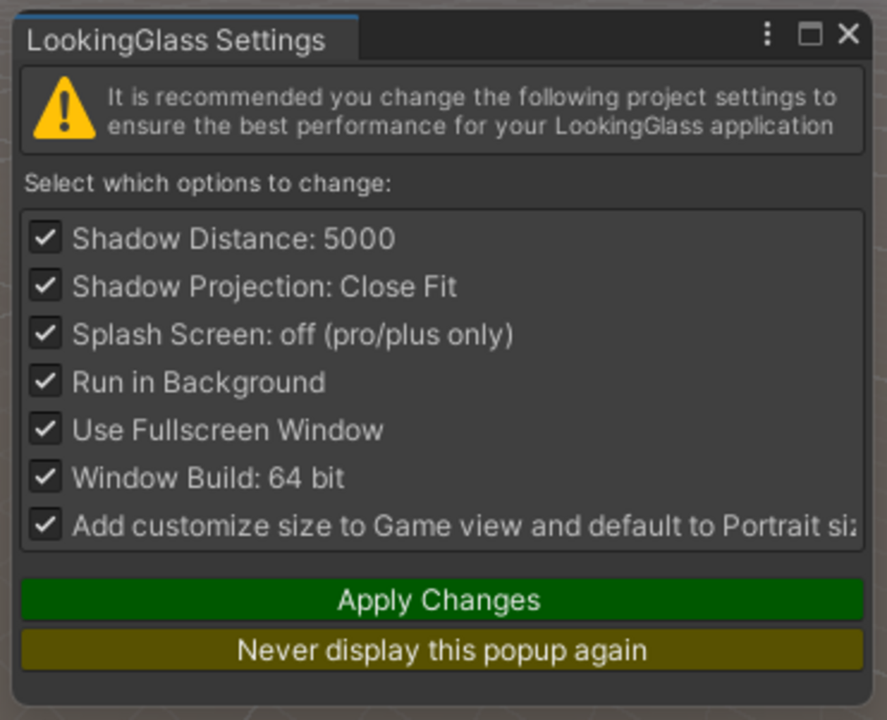This screenshot has width=887, height=720.
Task: Click the 'Use Fullscreen Window' label text
Action: [228, 430]
